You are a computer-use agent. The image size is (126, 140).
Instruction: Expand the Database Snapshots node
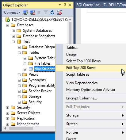13,36
